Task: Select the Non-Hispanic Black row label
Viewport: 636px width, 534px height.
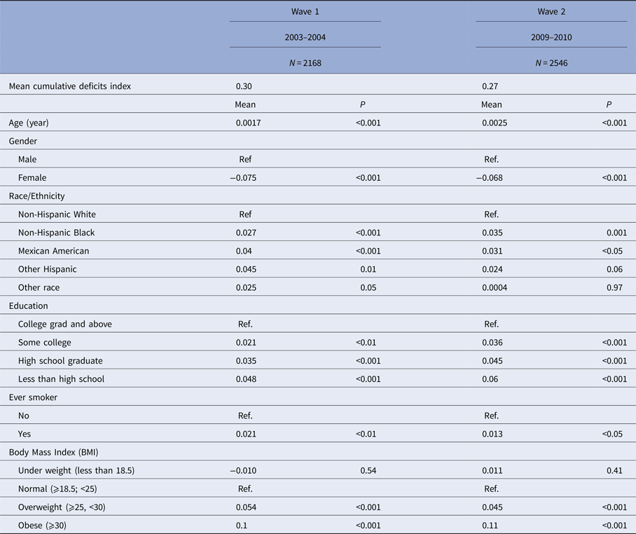Action: point(57,233)
